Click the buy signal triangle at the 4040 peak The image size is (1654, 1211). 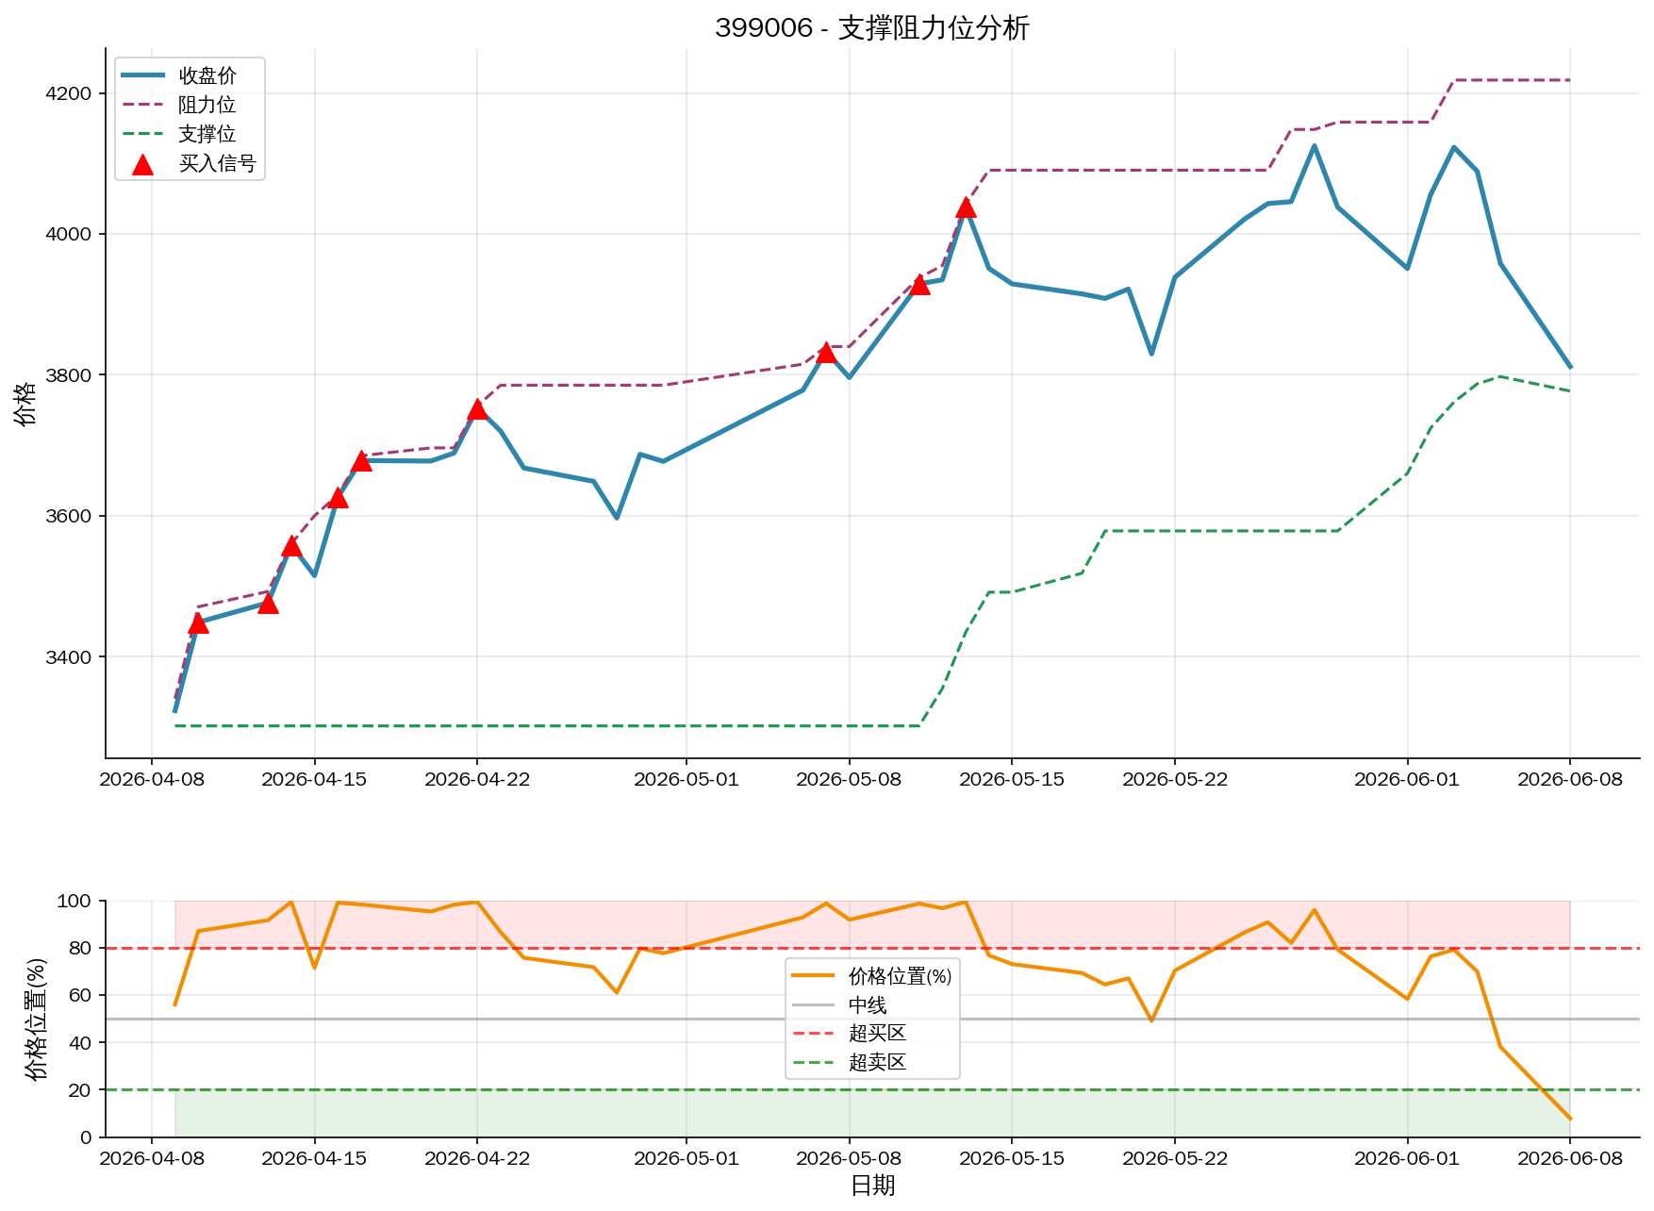click(x=966, y=207)
